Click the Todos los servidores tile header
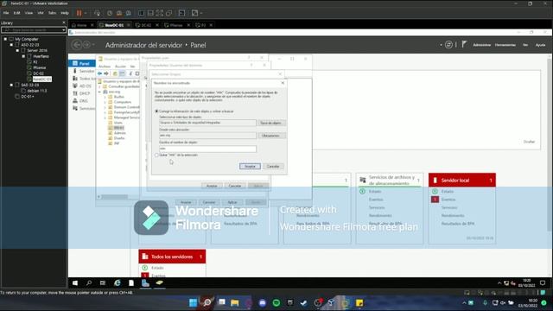 pos(172,257)
